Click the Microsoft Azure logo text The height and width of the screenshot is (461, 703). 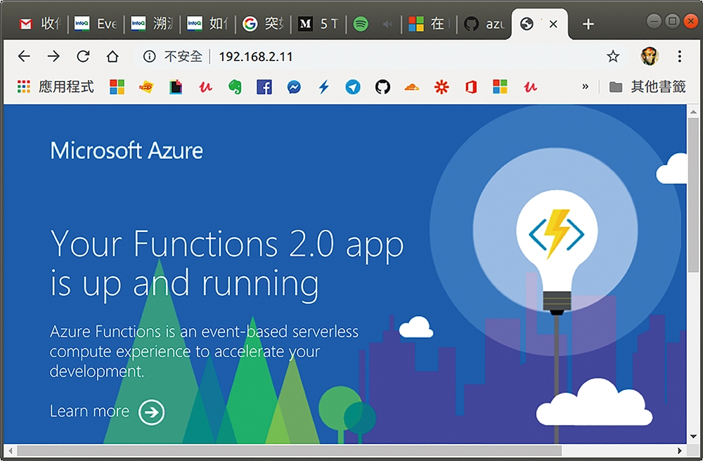pyautogui.click(x=127, y=150)
